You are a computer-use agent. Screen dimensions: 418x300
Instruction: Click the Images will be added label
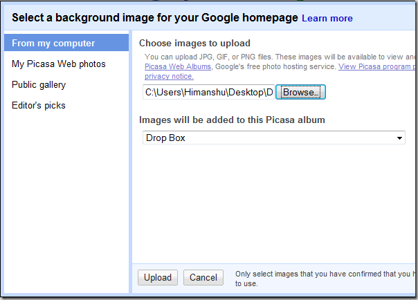tap(232, 120)
